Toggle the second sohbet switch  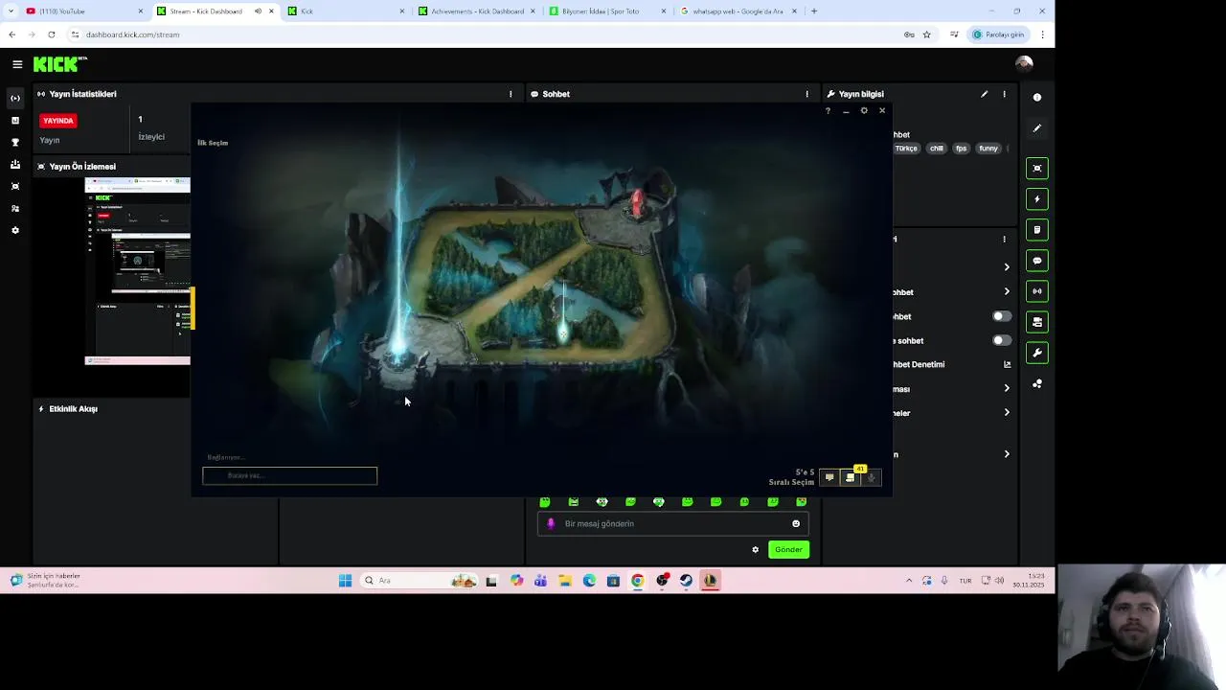1001,340
